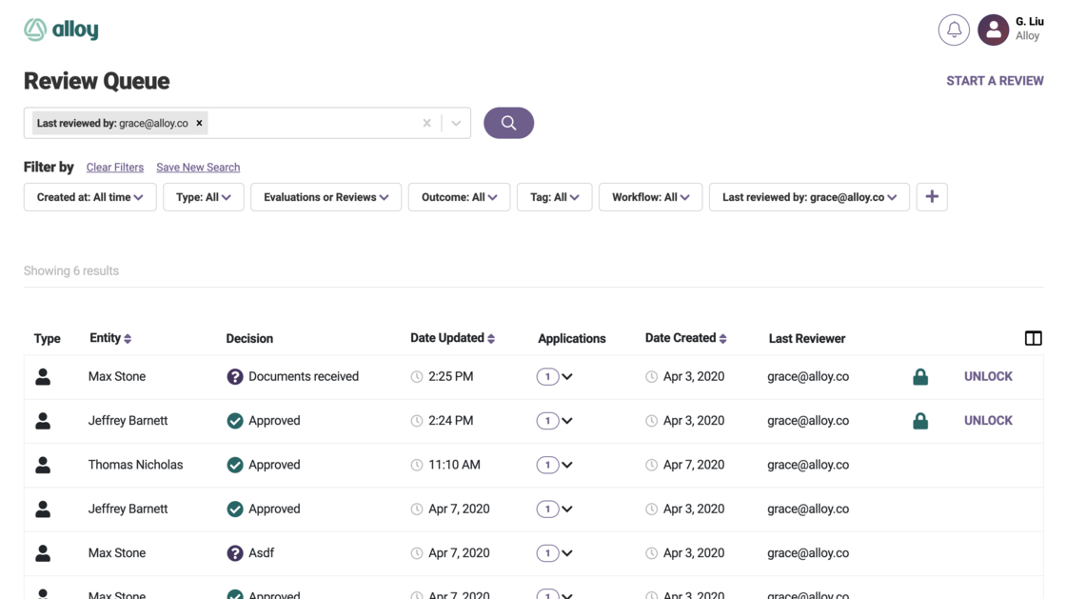1066x599 pixels.
Task: Open the G. Liu user avatar
Action: 993,30
